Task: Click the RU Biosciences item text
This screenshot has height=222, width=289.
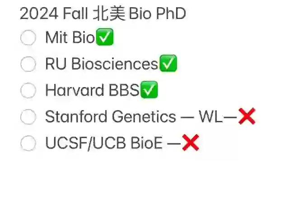Action: (102, 64)
